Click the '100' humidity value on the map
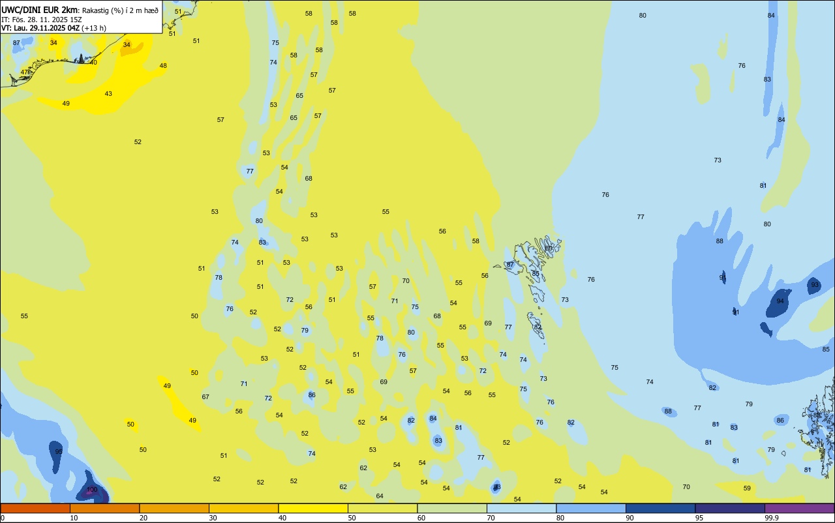835x523 pixels. tap(92, 490)
